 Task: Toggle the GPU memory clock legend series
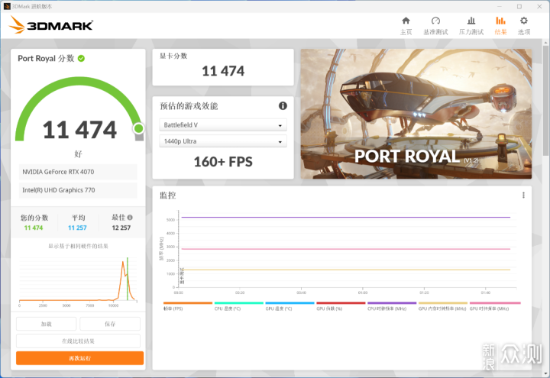tap(442, 306)
